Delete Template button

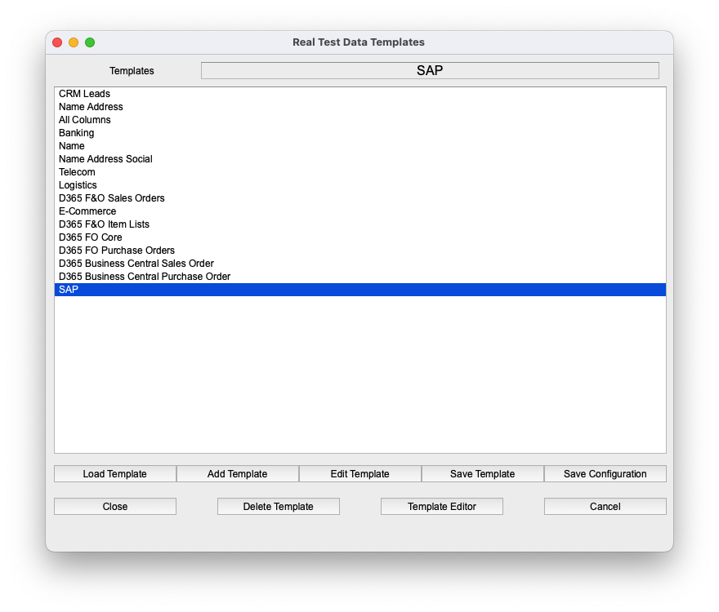pos(279,506)
